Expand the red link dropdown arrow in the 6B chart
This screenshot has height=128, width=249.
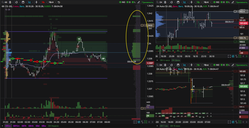pos(46,2)
